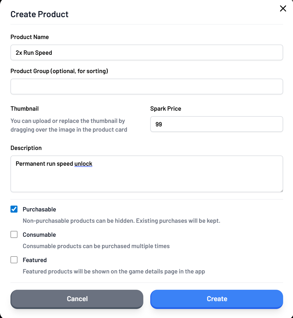This screenshot has height=318, width=293.
Task: Click into the Spark Price field
Action: [x=216, y=124]
